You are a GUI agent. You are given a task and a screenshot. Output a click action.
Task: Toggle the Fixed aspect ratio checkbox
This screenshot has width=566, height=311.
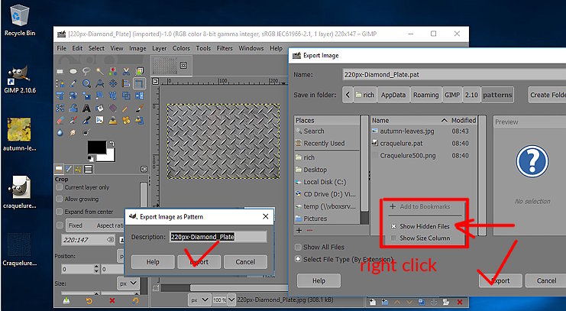[x=60, y=225]
